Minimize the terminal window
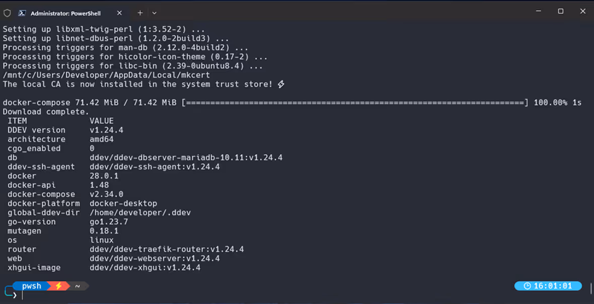594x304 pixels. pyautogui.click(x=539, y=12)
